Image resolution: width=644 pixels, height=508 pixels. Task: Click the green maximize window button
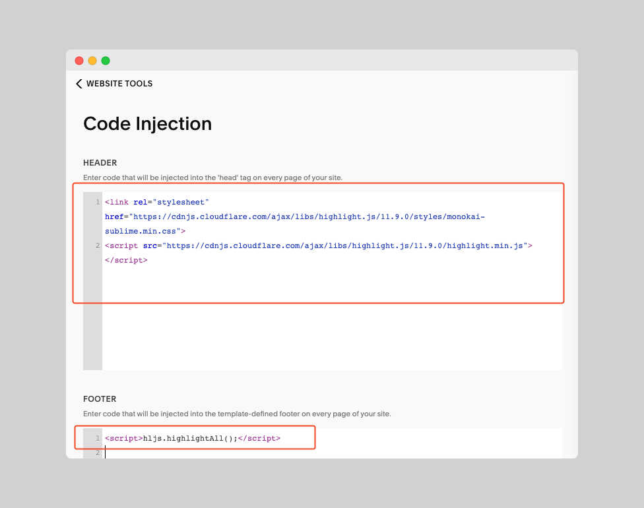[x=106, y=61]
